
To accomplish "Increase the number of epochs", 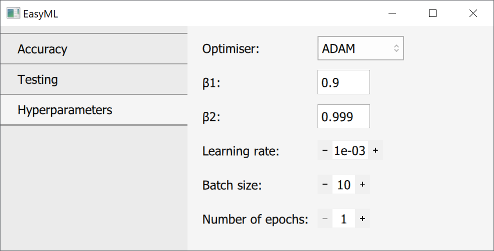I will [x=362, y=219].
